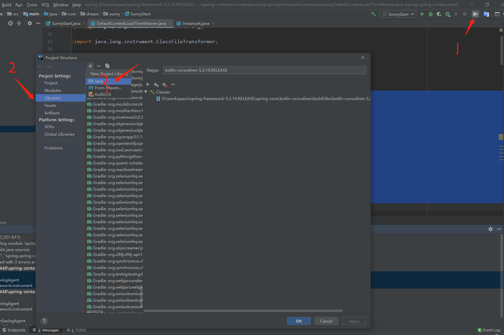Click the locate crosshair icon in the project panel
The height and width of the screenshot is (335, 504).
pos(10,23)
